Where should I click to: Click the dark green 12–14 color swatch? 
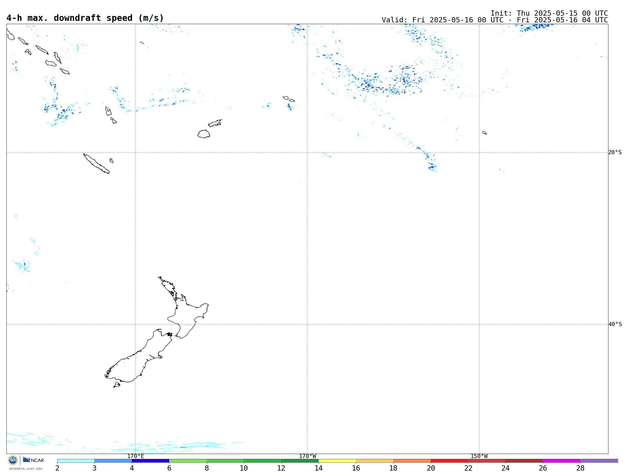[x=300, y=461]
